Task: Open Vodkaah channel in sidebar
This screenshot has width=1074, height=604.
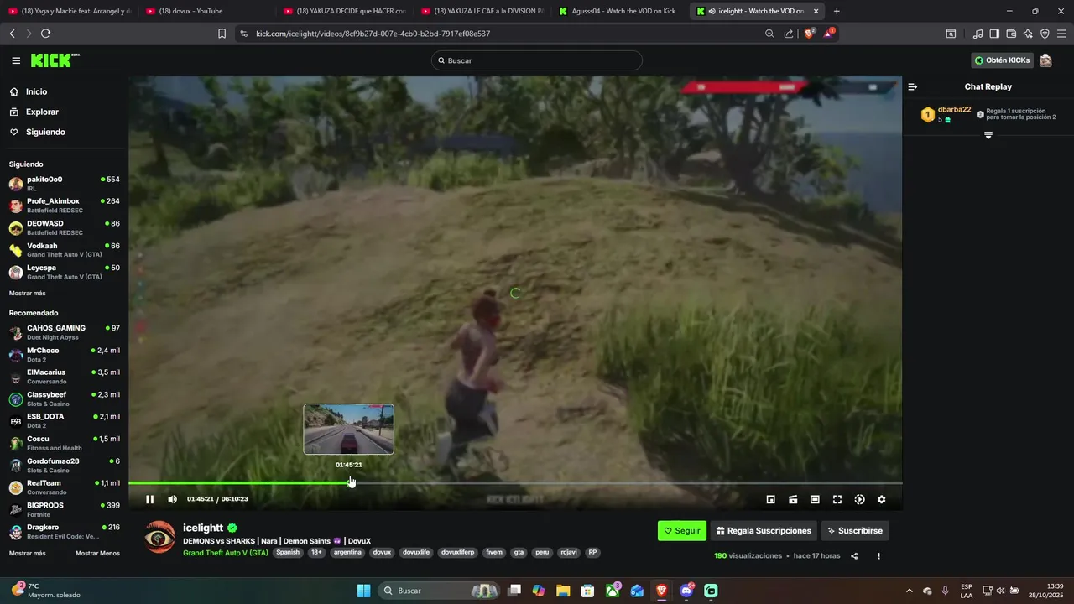Action: (65, 250)
